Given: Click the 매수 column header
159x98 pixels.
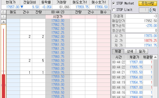Looking at the screenshot, I should (104, 12).
